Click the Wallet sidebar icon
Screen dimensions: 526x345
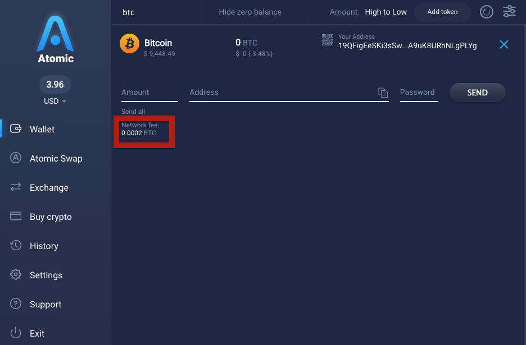click(16, 128)
